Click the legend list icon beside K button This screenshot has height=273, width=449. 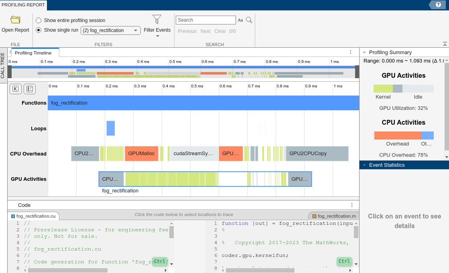(30, 89)
